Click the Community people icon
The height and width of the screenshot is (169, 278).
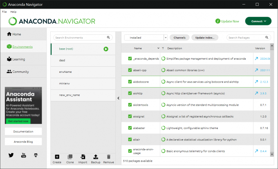(x=9, y=72)
